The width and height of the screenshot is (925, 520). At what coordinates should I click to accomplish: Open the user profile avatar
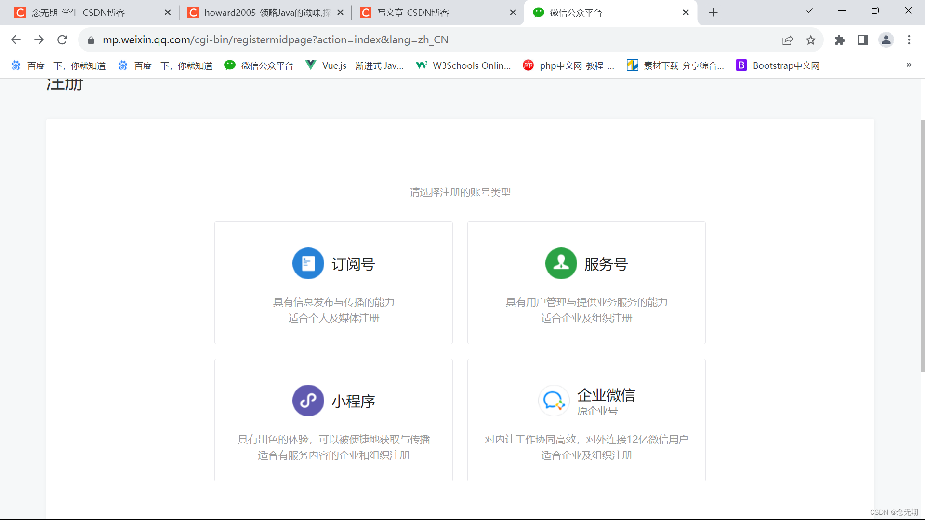coord(886,40)
